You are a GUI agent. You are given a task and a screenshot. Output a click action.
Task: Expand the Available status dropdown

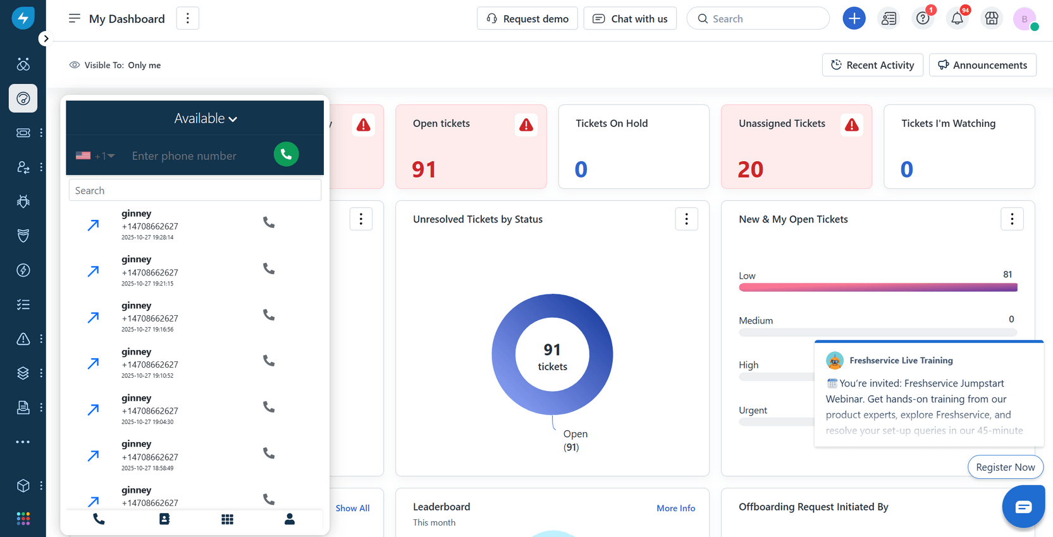(206, 118)
